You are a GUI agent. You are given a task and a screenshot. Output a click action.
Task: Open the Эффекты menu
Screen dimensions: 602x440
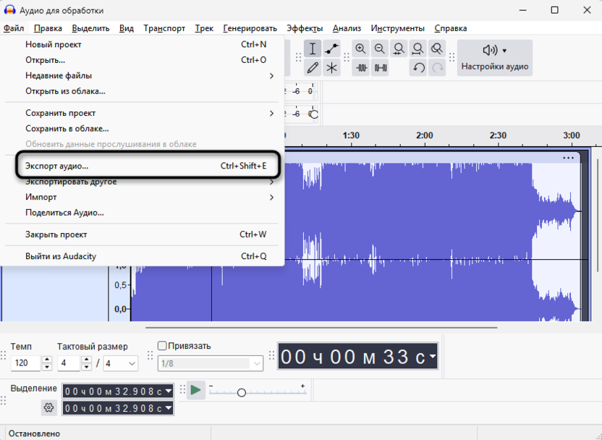(x=305, y=28)
